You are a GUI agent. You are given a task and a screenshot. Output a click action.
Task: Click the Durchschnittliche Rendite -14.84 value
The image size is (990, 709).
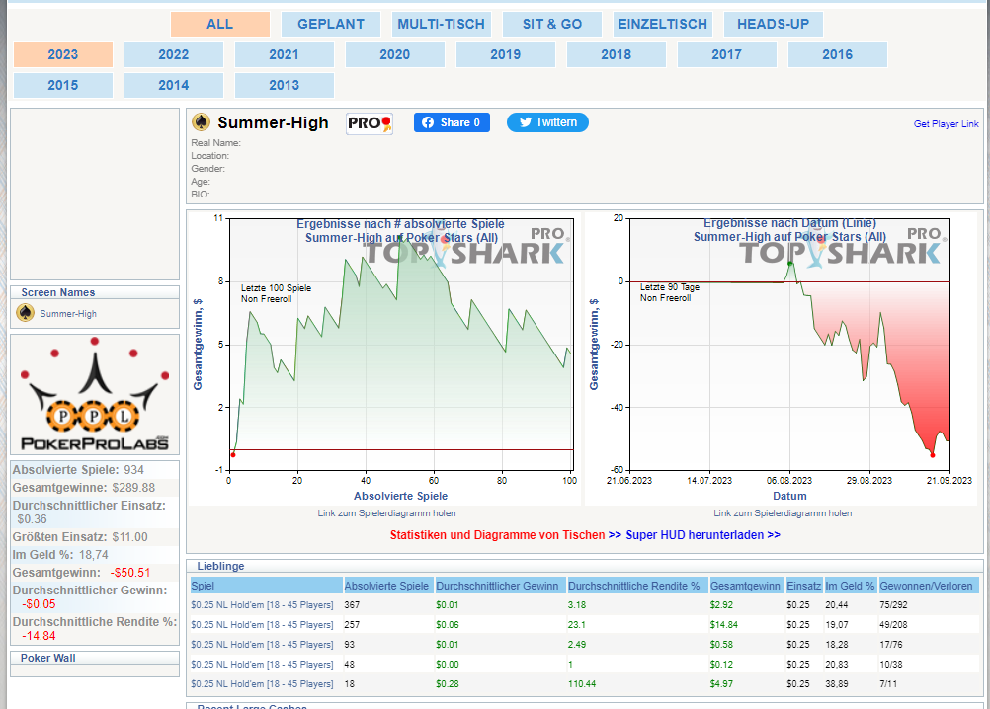40,636
